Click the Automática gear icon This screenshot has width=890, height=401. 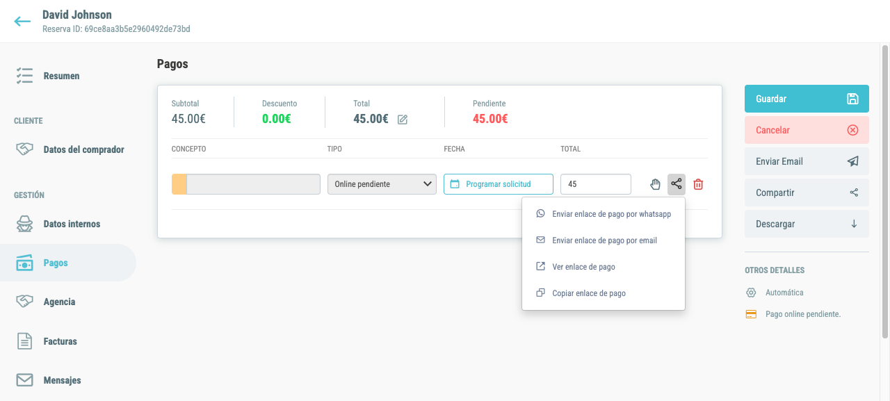pyautogui.click(x=751, y=293)
